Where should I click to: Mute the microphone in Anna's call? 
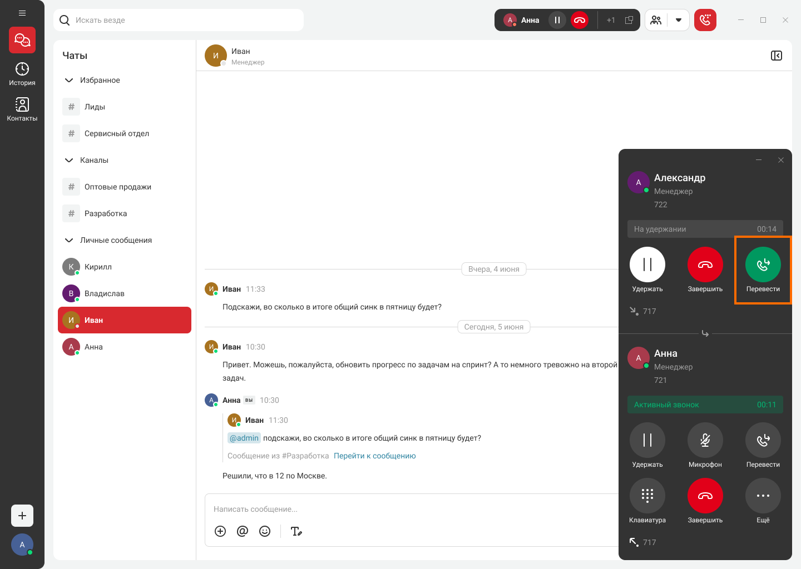705,440
